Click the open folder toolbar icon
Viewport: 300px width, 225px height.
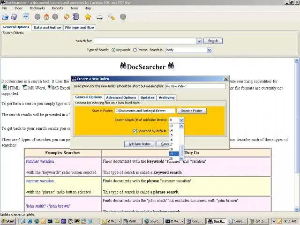click(x=5, y=17)
